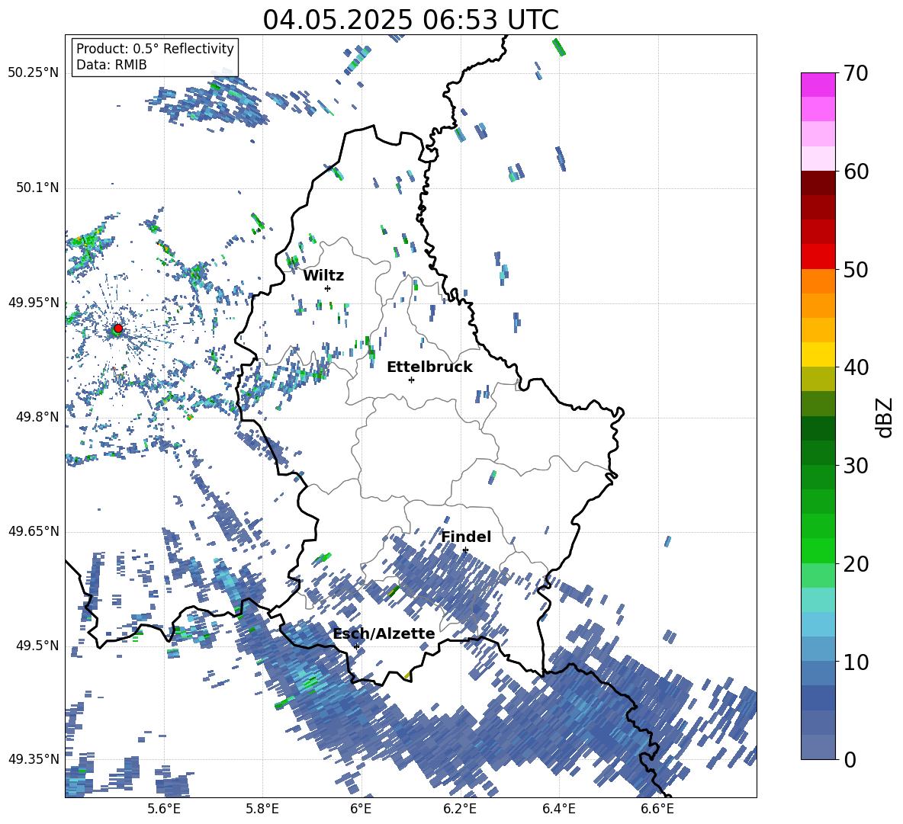This screenshot has height=824, width=903.
Task: Click the bright red colorbar segment near 50
Action: click(x=818, y=257)
